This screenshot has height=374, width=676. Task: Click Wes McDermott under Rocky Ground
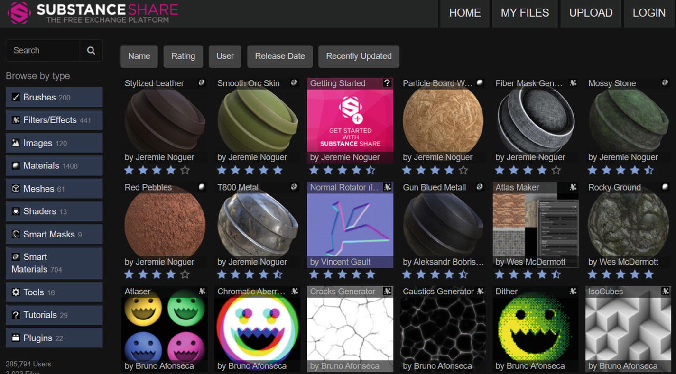coord(629,262)
